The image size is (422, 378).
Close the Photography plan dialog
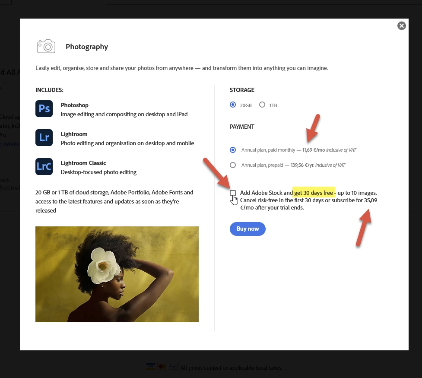(402, 26)
